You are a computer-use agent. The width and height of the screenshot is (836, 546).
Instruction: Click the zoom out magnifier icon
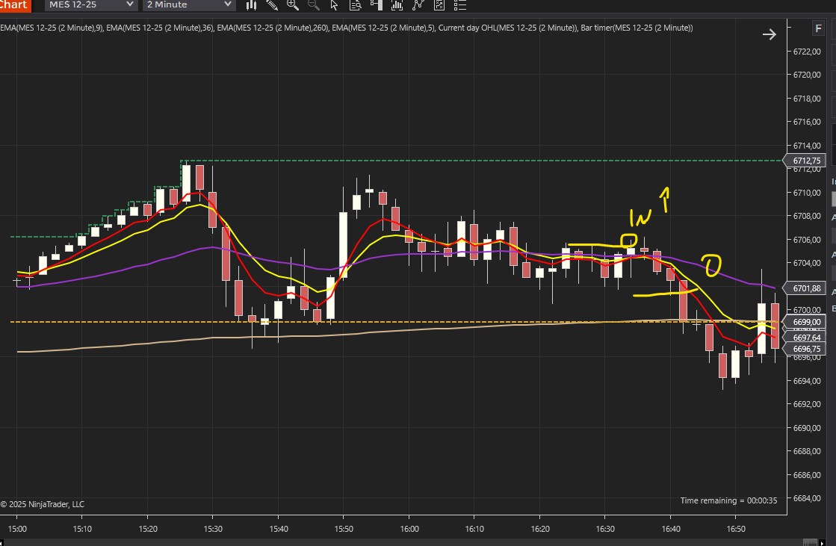coord(314,5)
